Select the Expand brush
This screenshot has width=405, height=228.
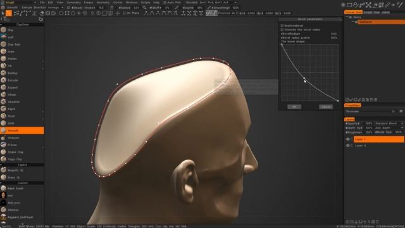[x=22, y=87]
